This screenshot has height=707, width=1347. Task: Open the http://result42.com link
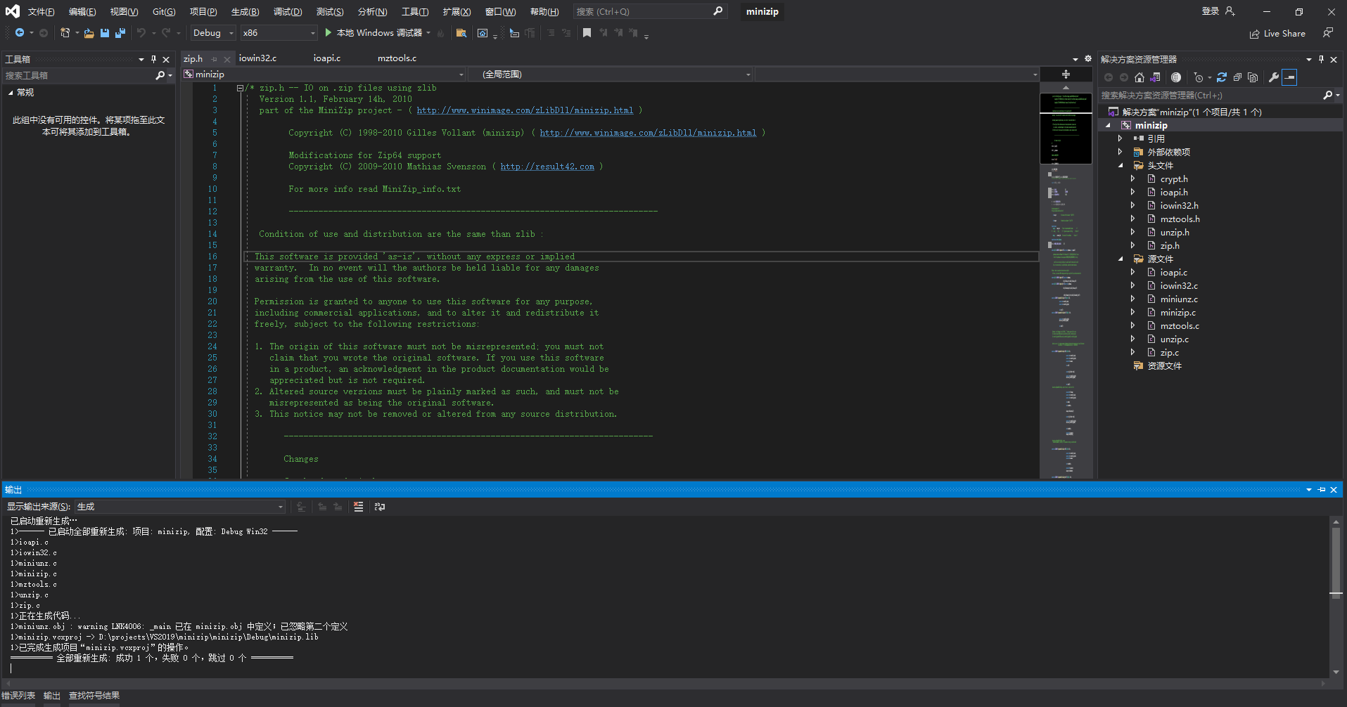pyautogui.click(x=547, y=167)
